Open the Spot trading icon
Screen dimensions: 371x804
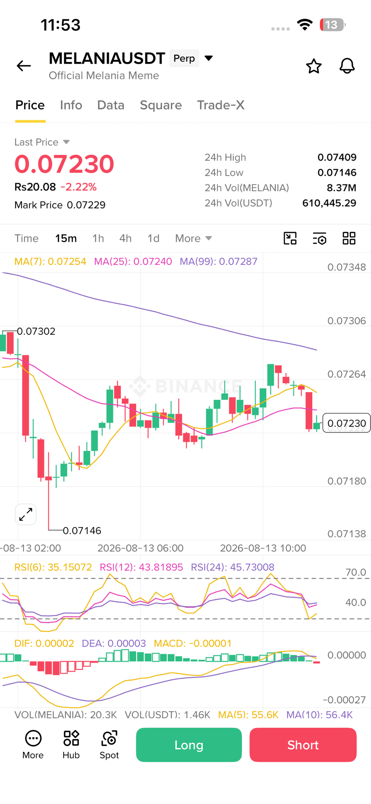(109, 745)
